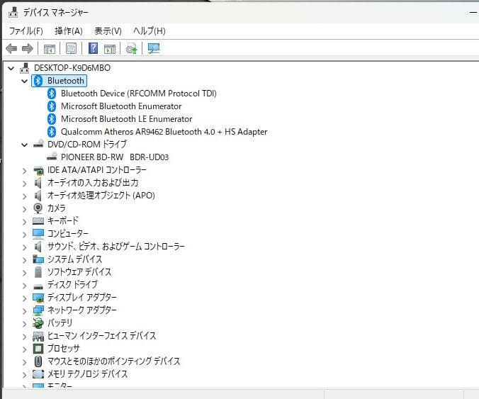
Task: Collapse the DVD/CD-ROM ドライブ chevron
Action: pyautogui.click(x=24, y=145)
